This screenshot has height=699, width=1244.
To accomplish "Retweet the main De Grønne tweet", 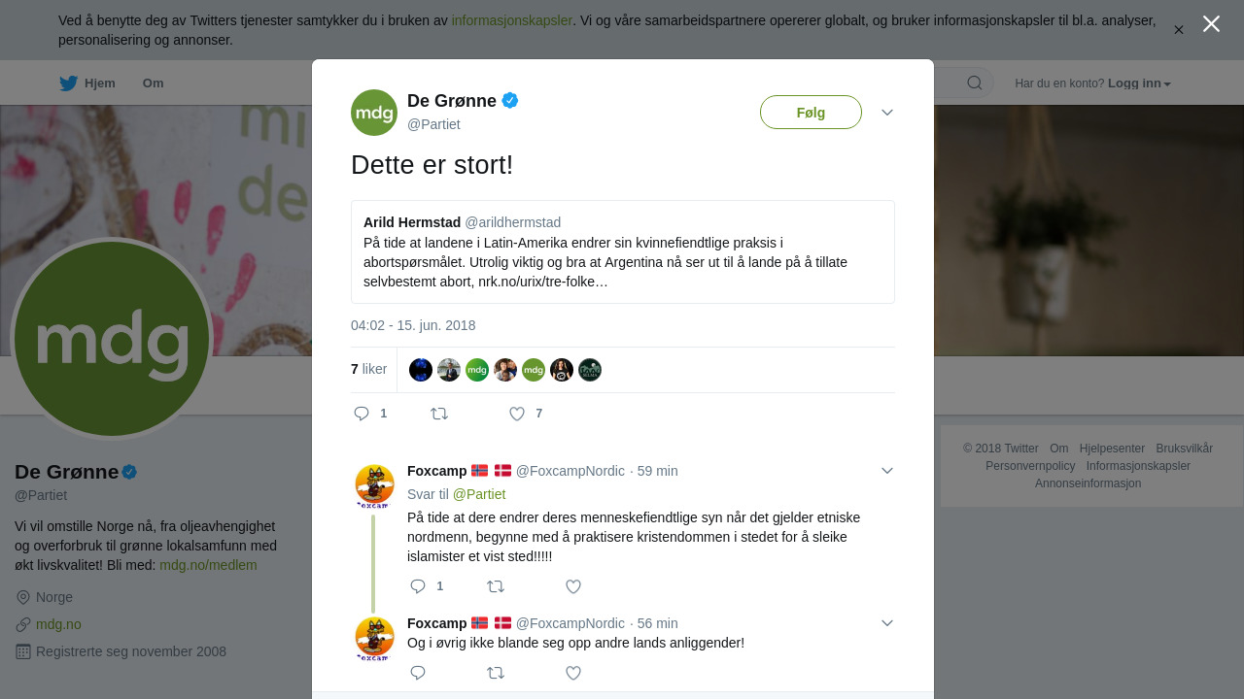I will tap(439, 414).
